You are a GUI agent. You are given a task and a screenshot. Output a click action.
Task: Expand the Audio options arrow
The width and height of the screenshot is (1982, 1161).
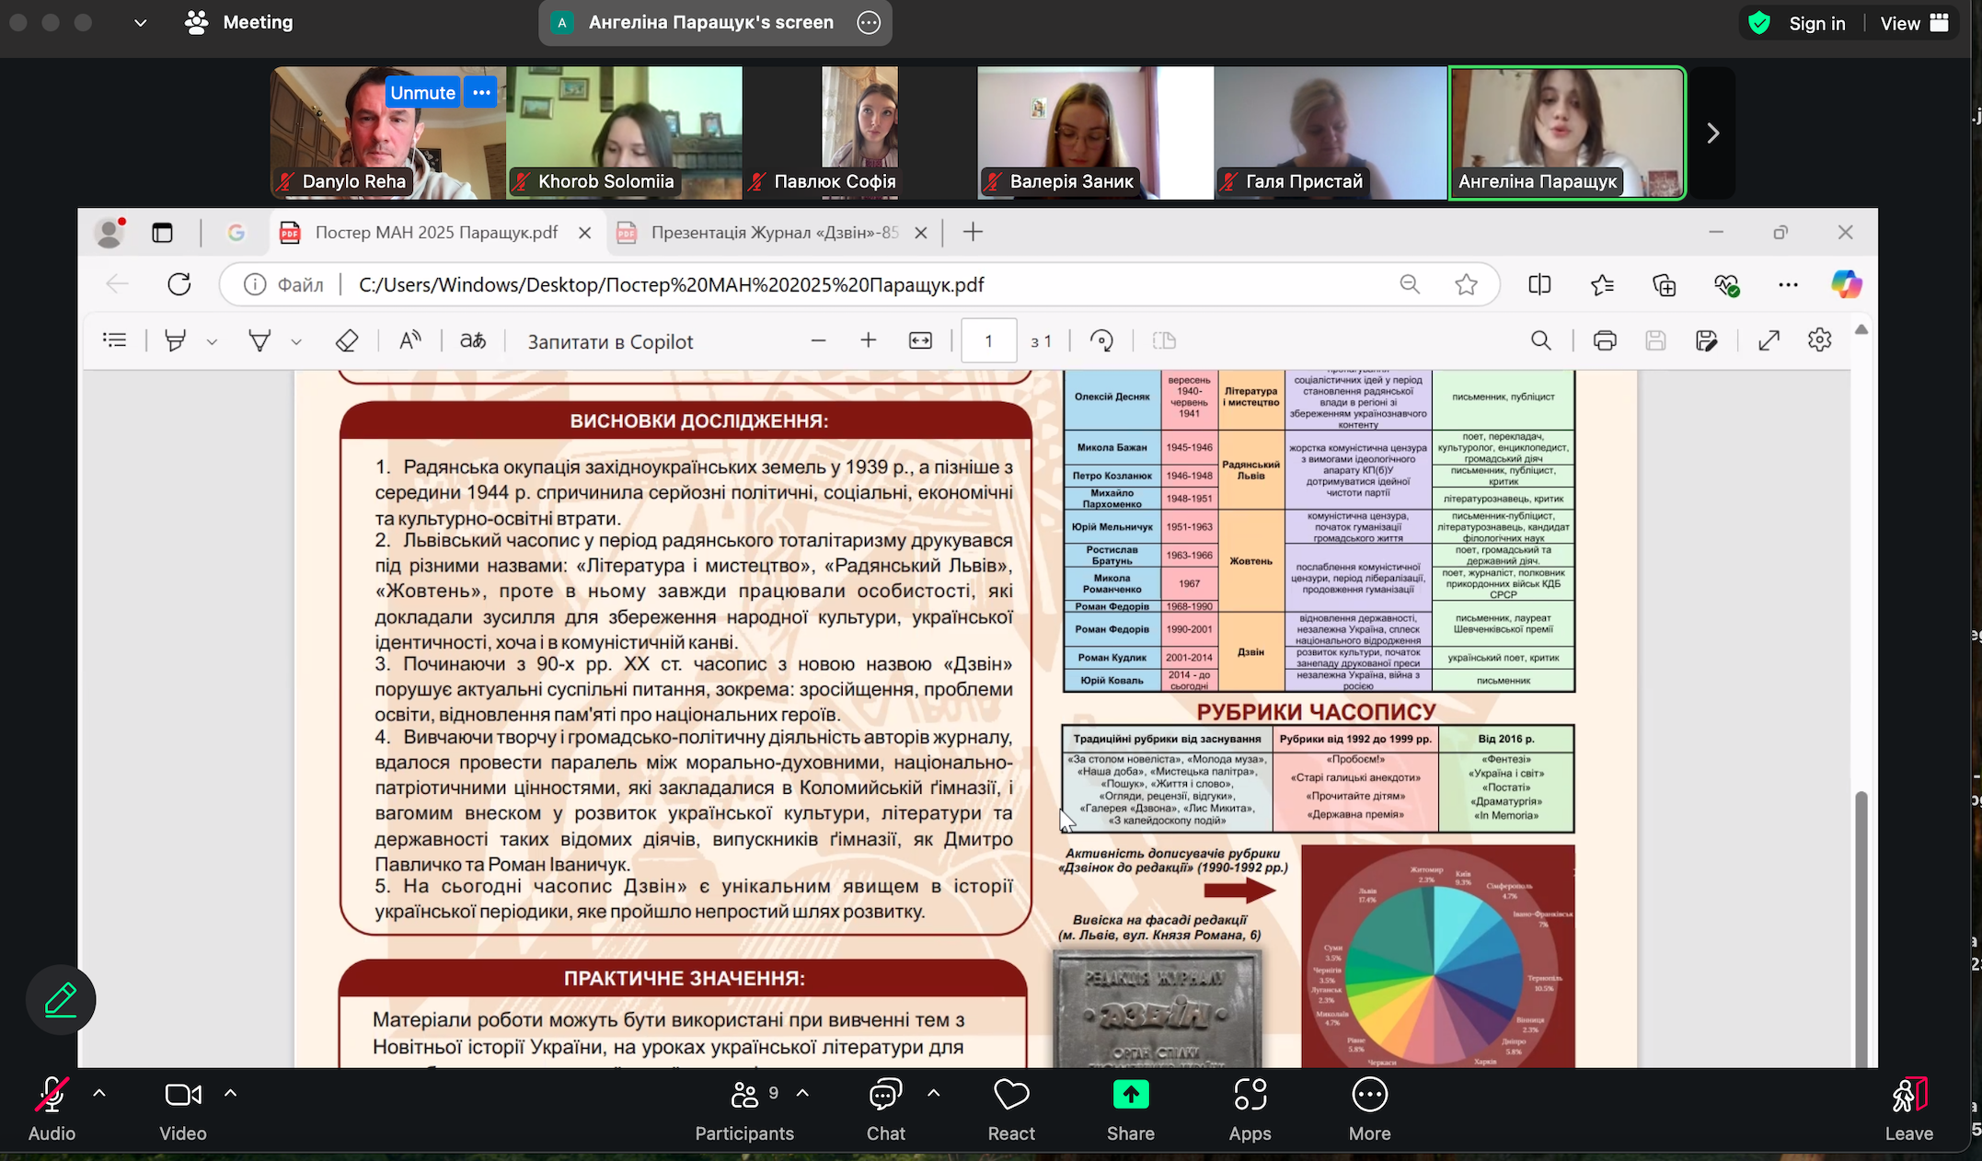99,1094
